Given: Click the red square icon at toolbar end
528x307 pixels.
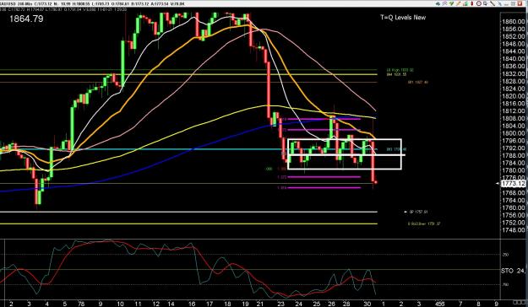Looking at the screenshot, I should pos(520,3).
